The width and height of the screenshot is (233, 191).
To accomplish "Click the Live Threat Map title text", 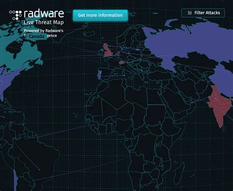I will [x=44, y=23].
